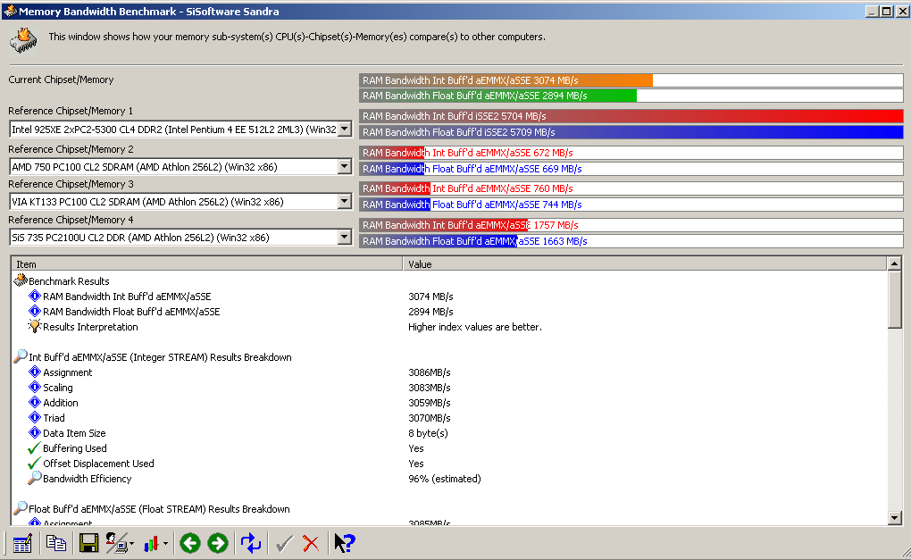Save results with the floppy disk icon
The height and width of the screenshot is (560, 911).
89,544
